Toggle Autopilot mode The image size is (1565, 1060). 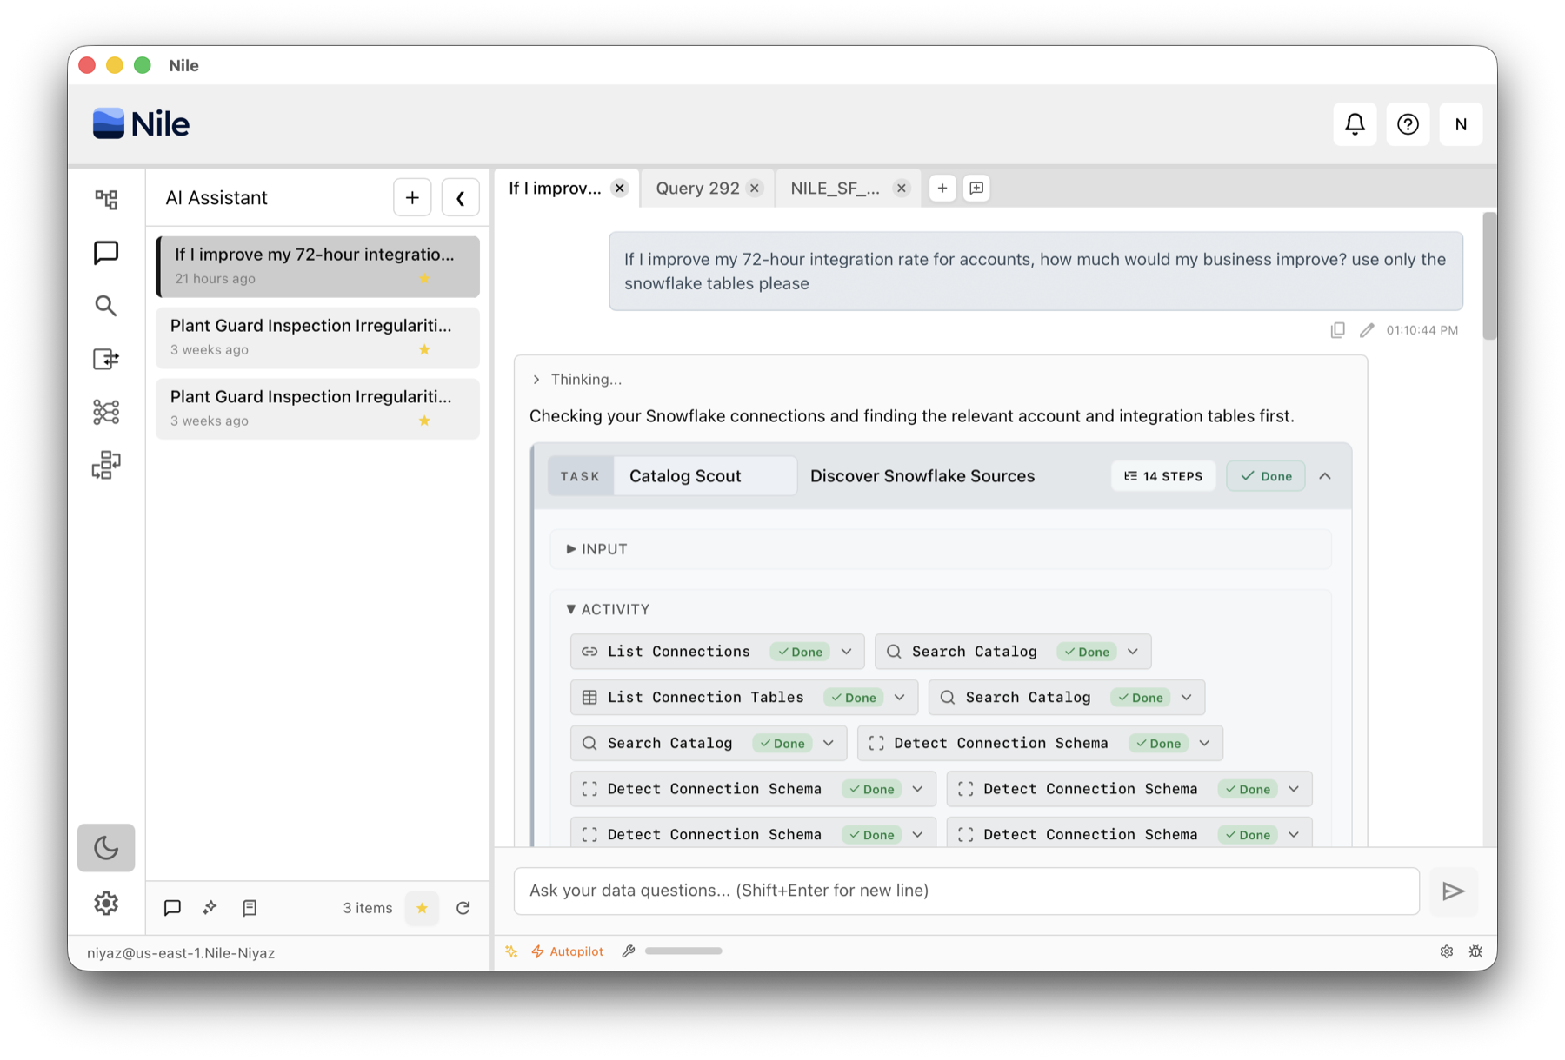(x=567, y=951)
